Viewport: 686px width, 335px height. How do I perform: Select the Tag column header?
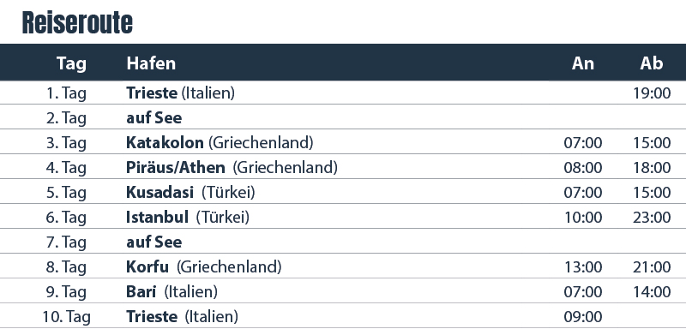71,63
